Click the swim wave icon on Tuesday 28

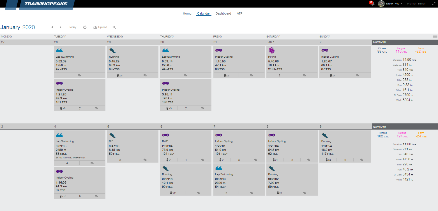point(59,50)
